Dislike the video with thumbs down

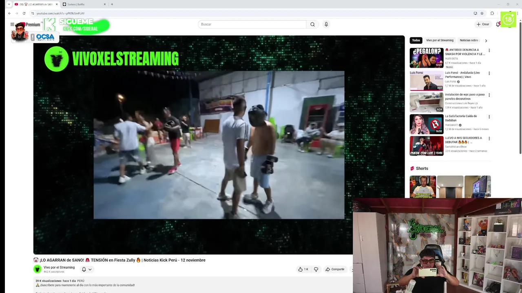click(316, 269)
